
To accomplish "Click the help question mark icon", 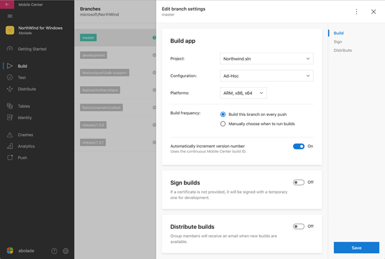I will pos(54,251).
